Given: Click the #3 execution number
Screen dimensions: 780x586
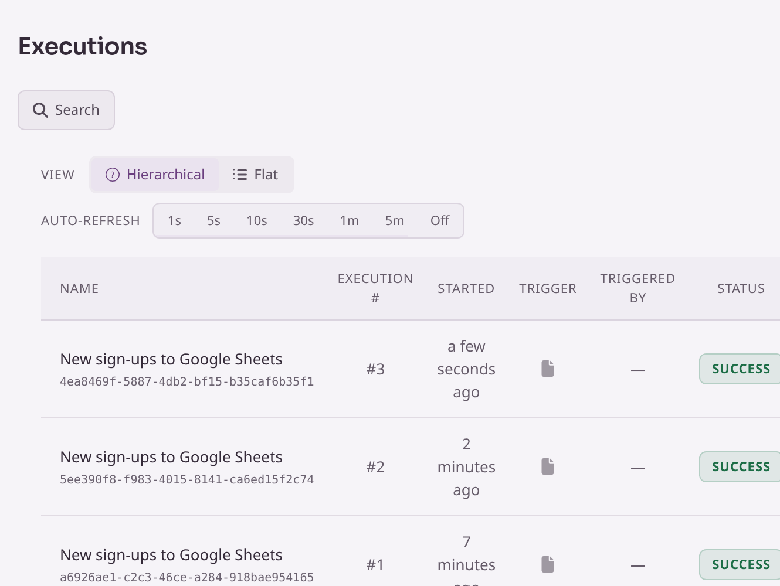Looking at the screenshot, I should 375,369.
